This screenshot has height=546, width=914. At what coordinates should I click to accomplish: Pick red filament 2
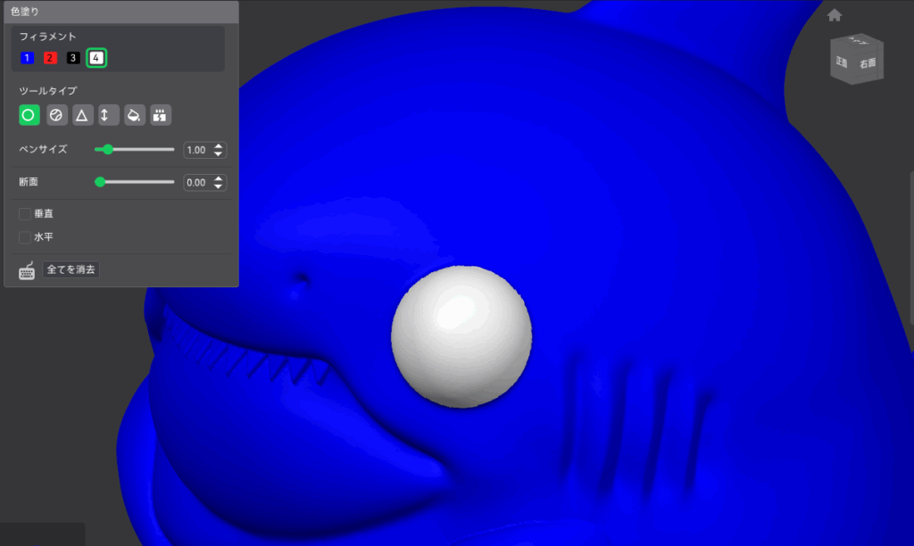50,58
